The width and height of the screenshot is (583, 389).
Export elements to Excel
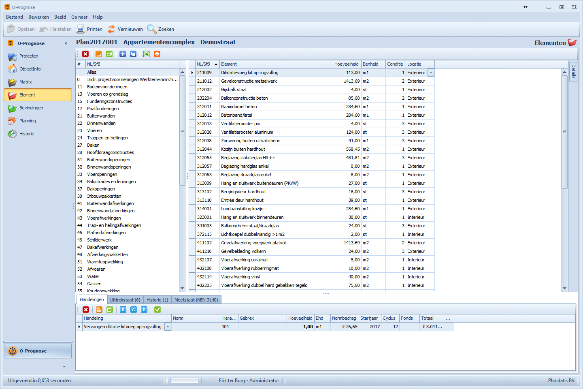(147, 54)
